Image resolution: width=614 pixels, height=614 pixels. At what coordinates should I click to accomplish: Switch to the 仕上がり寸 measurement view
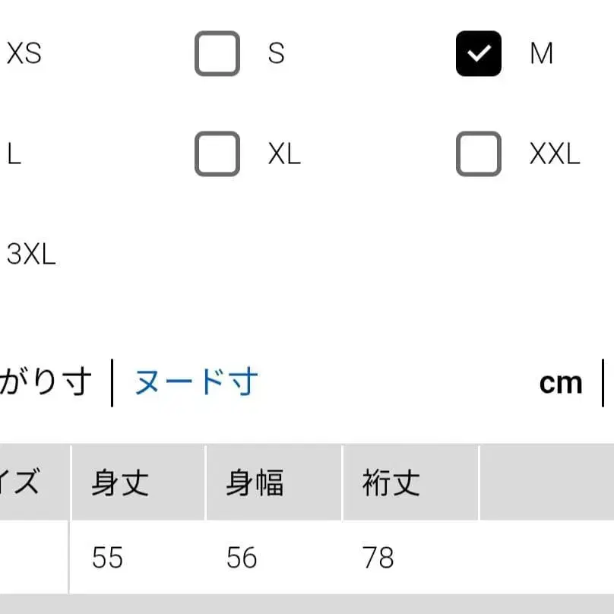(46, 382)
